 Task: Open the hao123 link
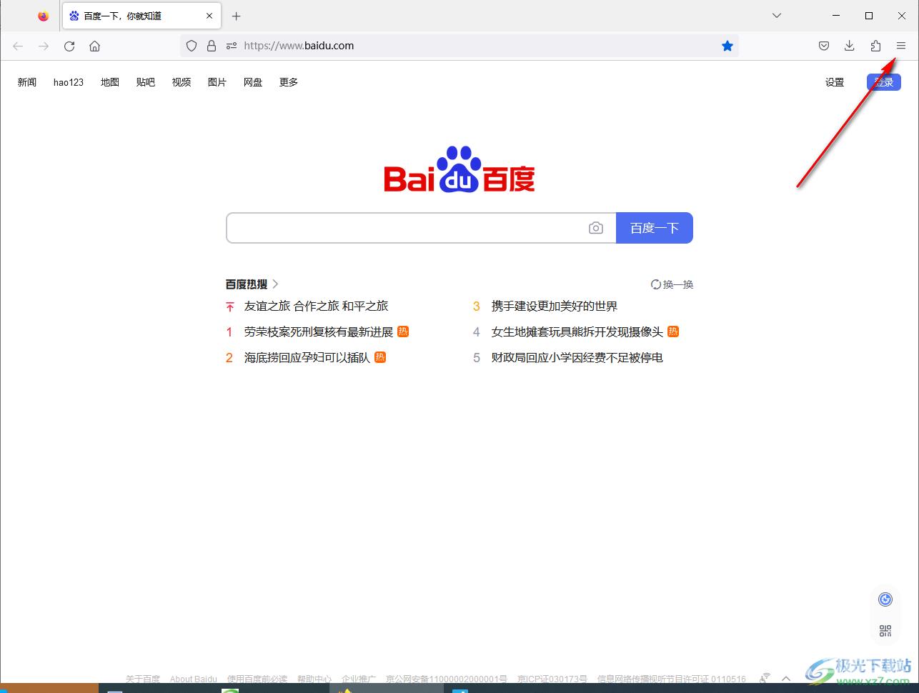tap(69, 82)
